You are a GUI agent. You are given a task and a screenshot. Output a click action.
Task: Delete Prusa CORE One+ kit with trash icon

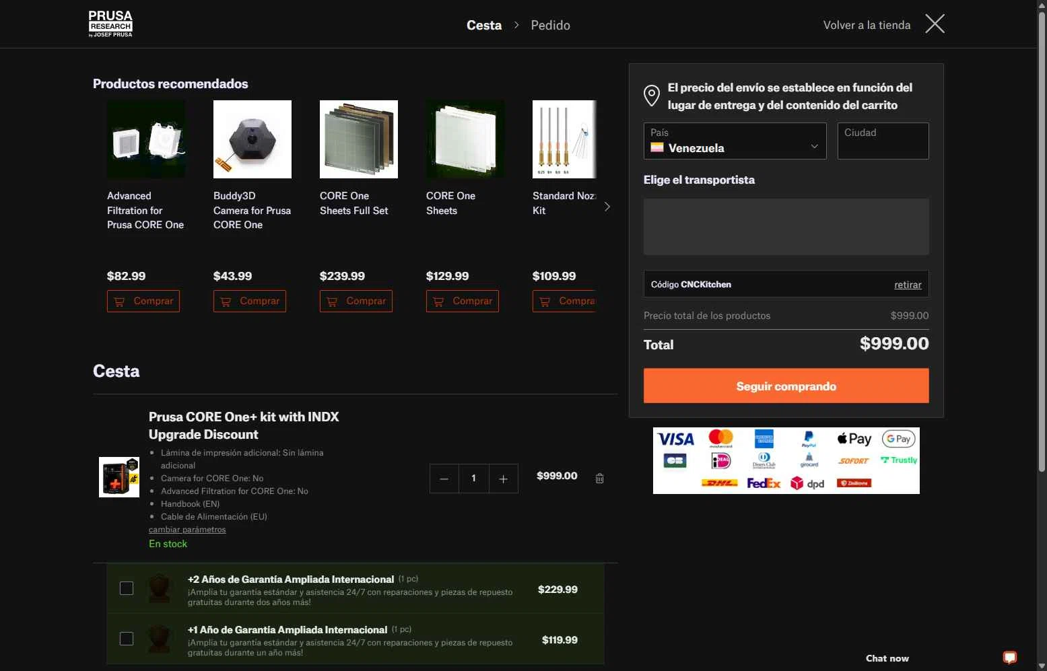tap(599, 479)
